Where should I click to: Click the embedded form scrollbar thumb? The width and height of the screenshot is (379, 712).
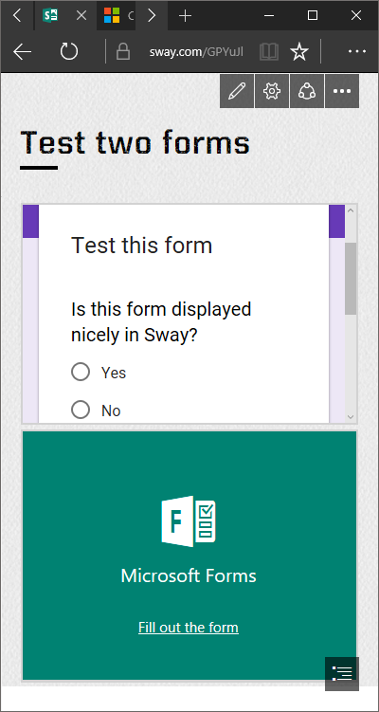[351, 279]
